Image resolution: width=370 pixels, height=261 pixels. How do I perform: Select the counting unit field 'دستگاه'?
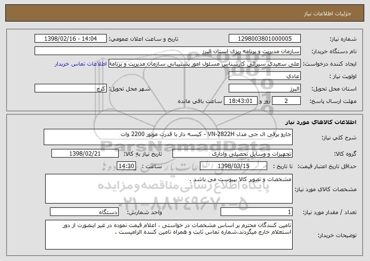click(x=84, y=212)
